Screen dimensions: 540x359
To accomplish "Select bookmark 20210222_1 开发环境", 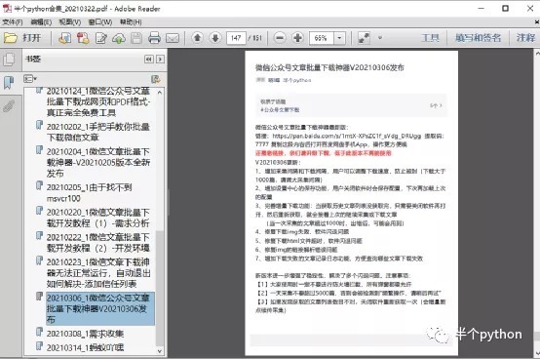I will (x=98, y=242).
